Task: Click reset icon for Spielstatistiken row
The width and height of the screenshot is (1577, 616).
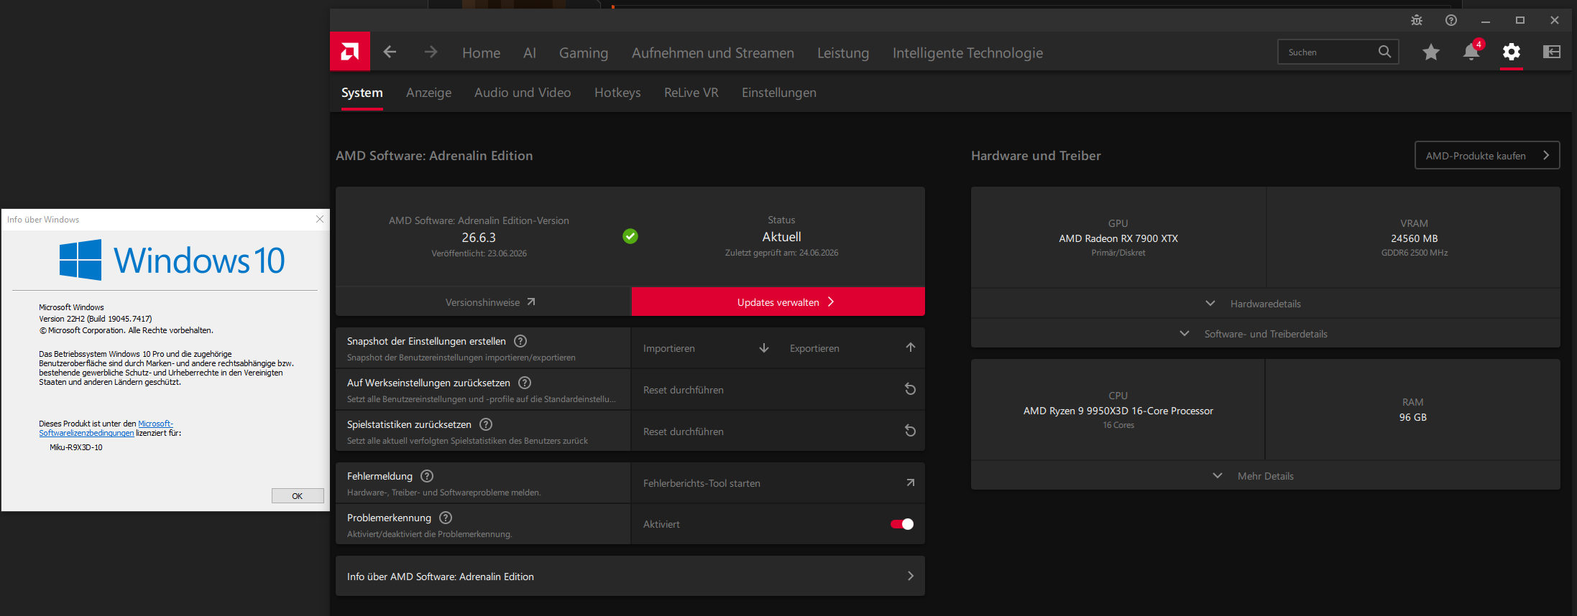Action: pos(910,431)
